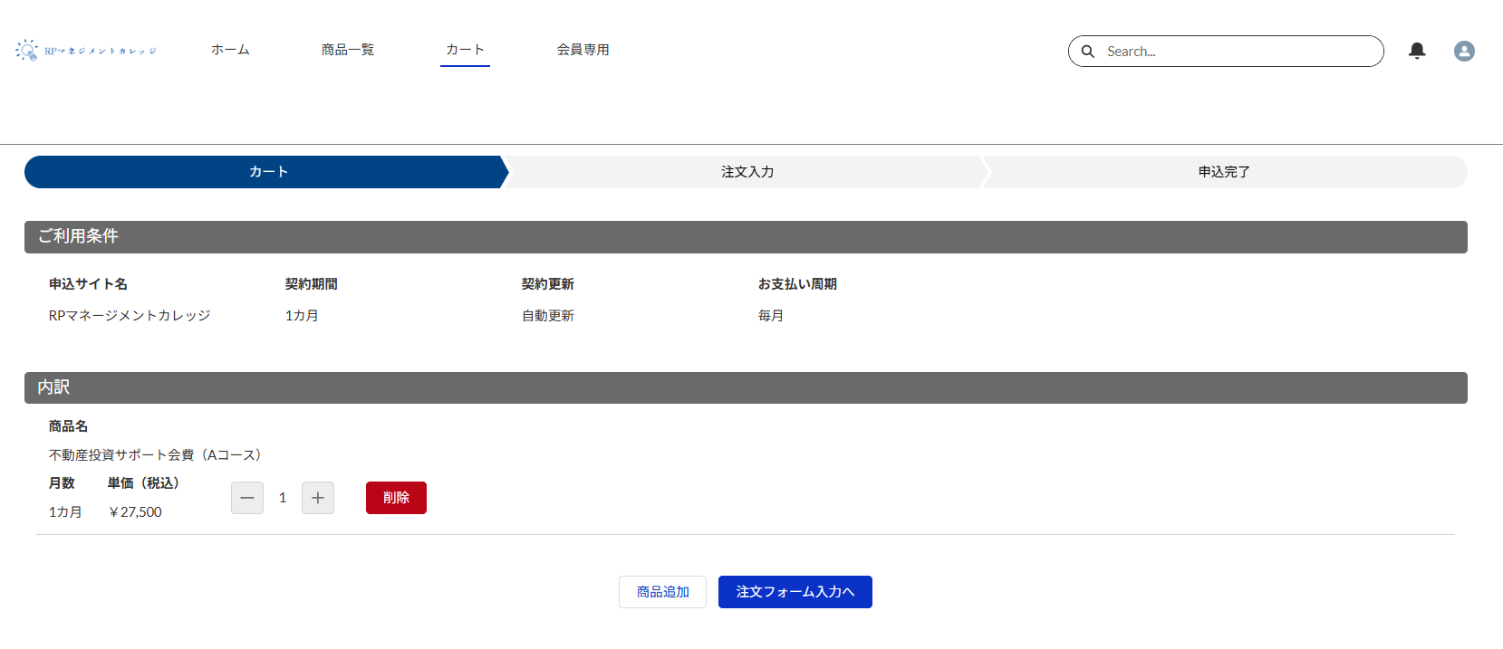
Task: Select the カート navigation tab
Action: click(465, 50)
